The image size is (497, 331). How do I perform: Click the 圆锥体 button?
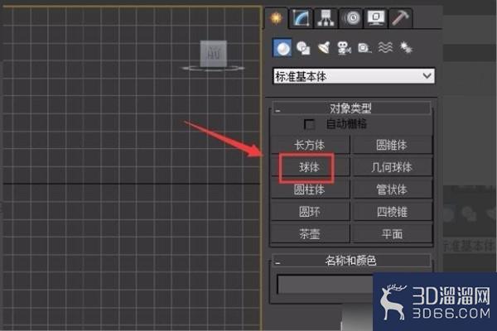point(392,145)
